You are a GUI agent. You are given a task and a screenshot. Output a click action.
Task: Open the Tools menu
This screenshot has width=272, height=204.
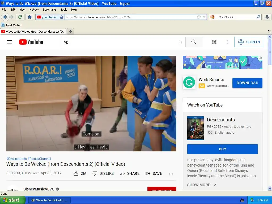click(64, 10)
